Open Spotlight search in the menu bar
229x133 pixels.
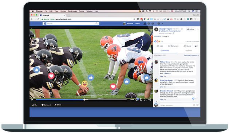[x=189, y=11]
